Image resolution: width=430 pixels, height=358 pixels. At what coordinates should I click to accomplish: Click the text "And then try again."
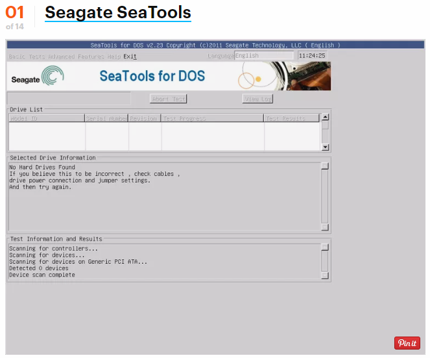[x=40, y=187]
